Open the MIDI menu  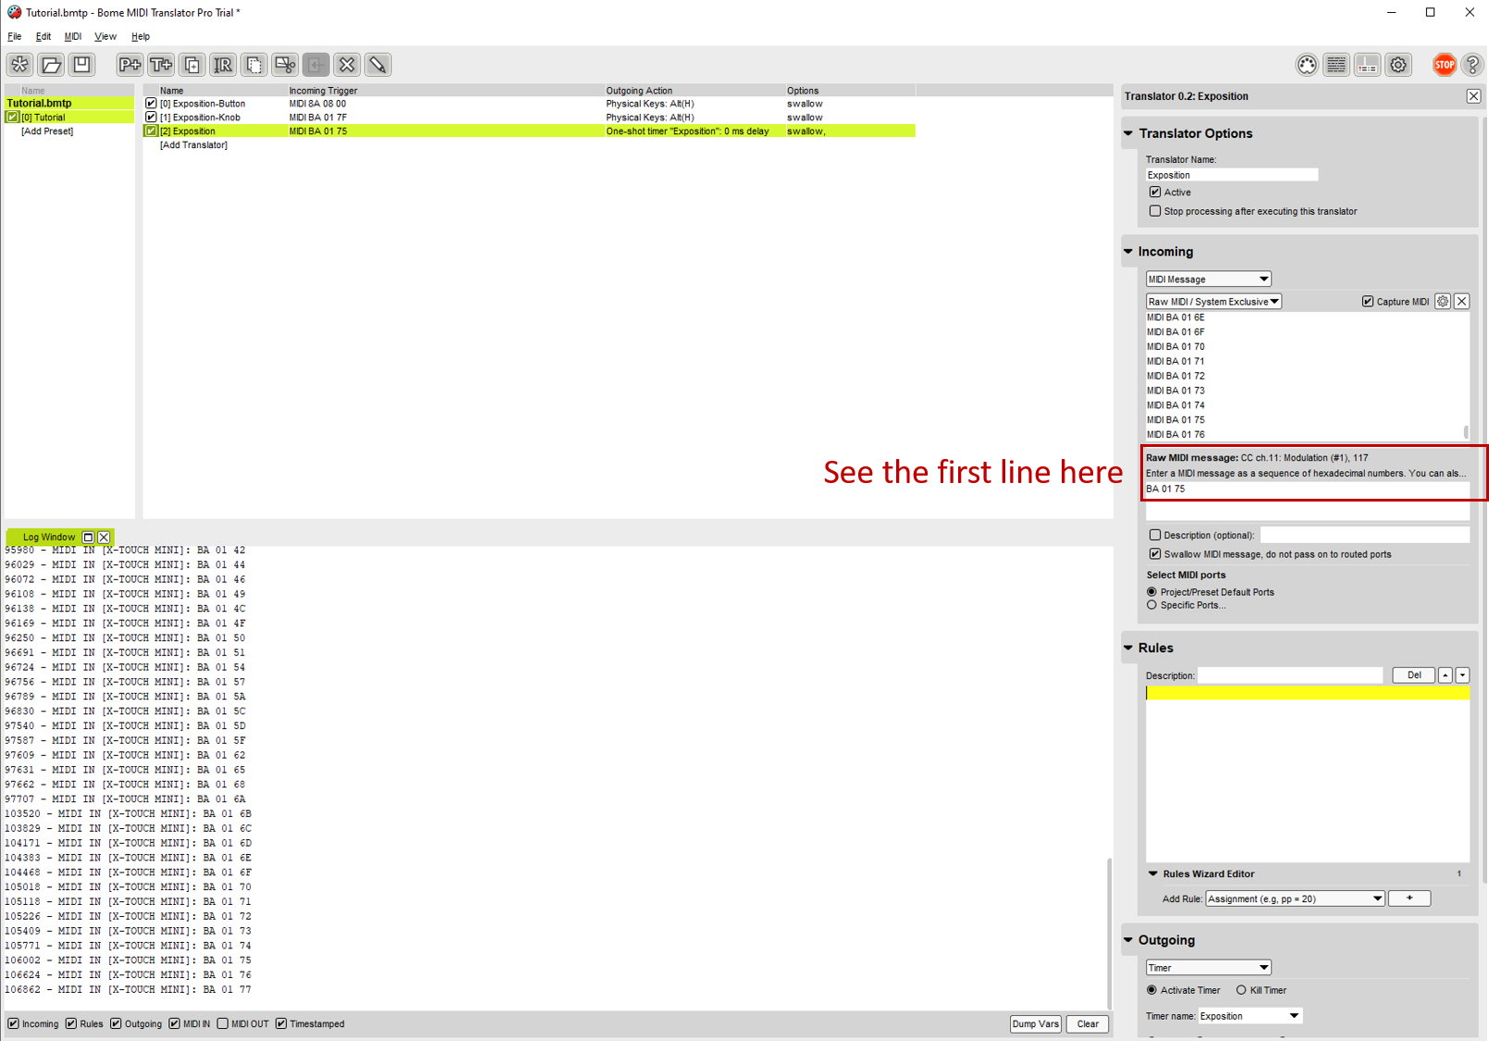click(x=72, y=37)
